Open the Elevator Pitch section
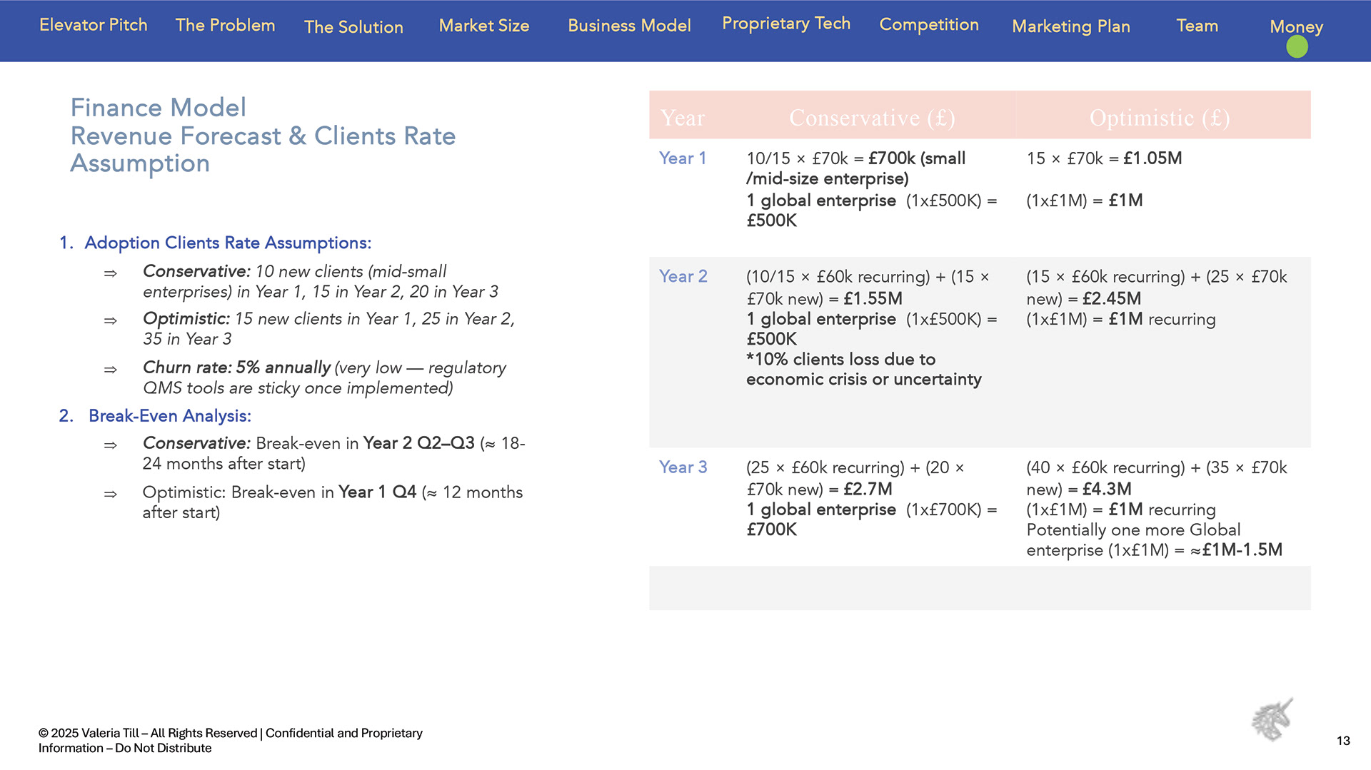Viewport: 1371px width, 770px height. pos(93,25)
